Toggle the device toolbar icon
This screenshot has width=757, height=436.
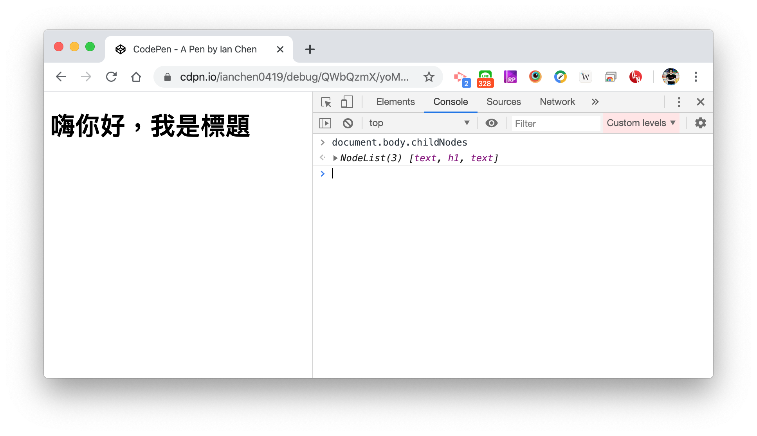(347, 102)
